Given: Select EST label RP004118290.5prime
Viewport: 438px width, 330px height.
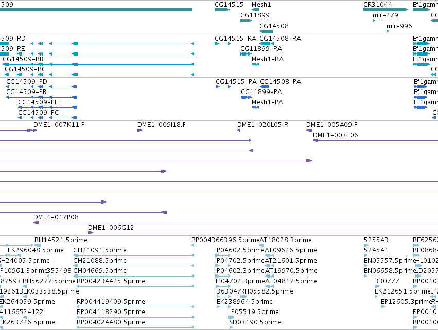Looking at the screenshot, I should (111, 312).
